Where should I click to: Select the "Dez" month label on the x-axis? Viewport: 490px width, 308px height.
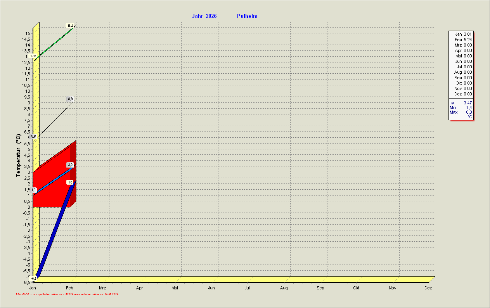click(x=428, y=288)
